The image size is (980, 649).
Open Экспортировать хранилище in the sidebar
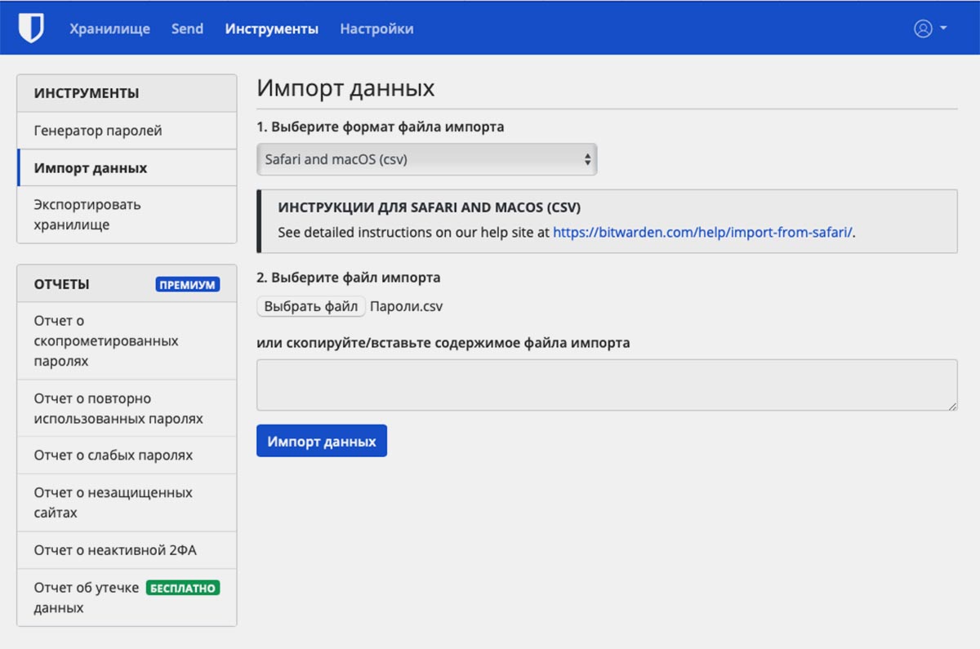[x=87, y=214]
